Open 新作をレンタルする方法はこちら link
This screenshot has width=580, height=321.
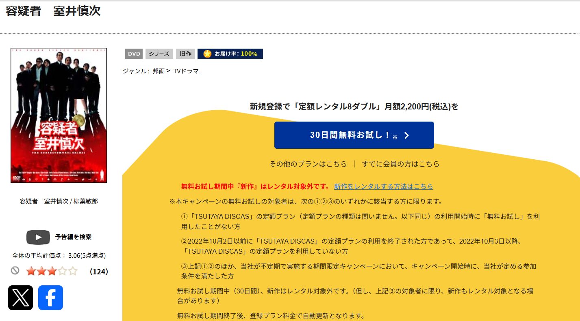(x=384, y=186)
